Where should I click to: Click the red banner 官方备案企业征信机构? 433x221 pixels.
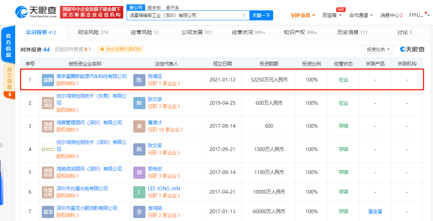[92, 13]
